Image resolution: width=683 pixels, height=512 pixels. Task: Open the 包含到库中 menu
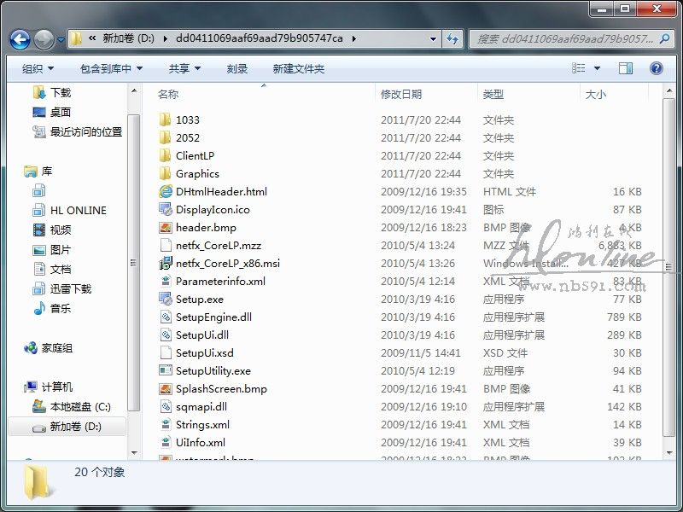pyautogui.click(x=111, y=68)
